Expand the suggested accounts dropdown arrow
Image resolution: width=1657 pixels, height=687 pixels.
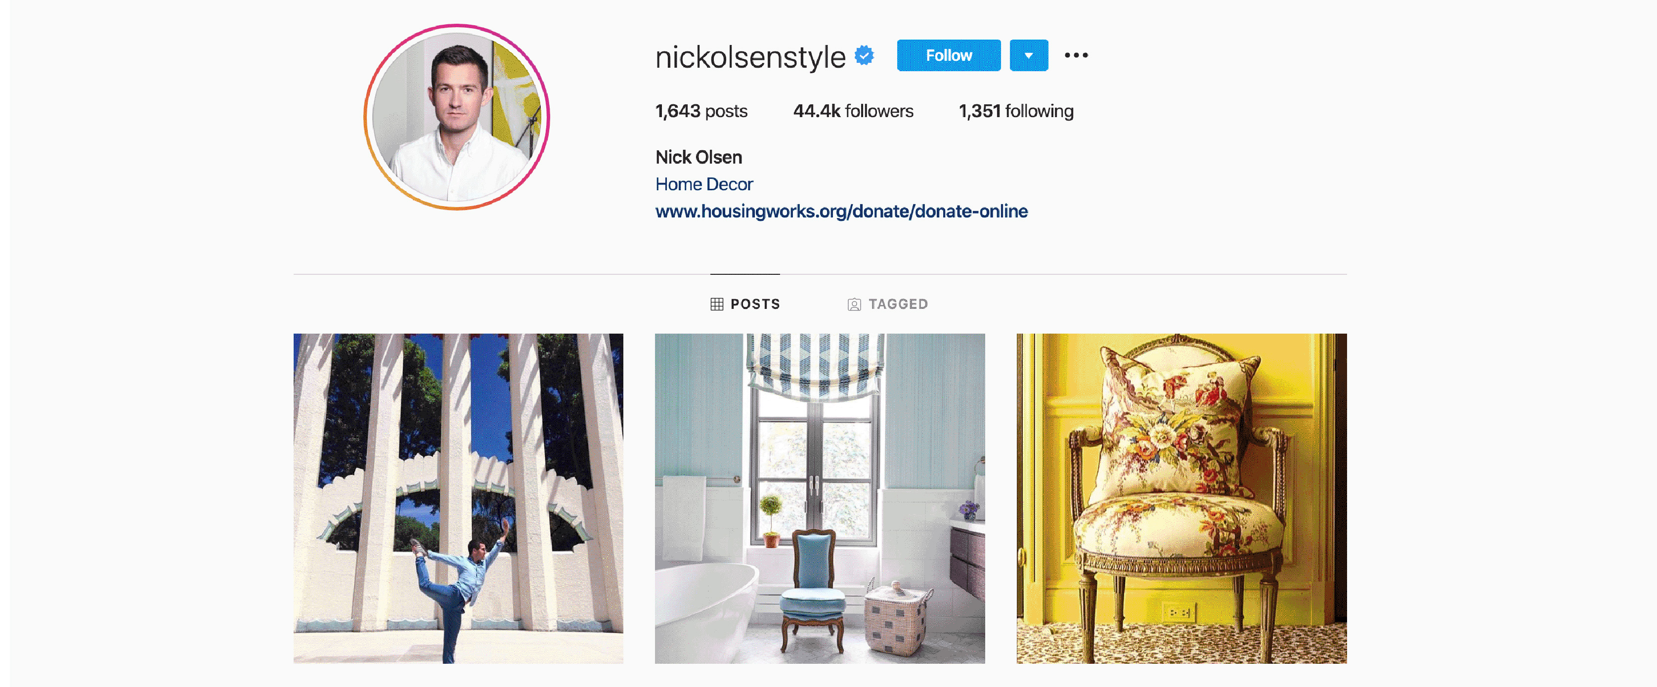click(1029, 55)
